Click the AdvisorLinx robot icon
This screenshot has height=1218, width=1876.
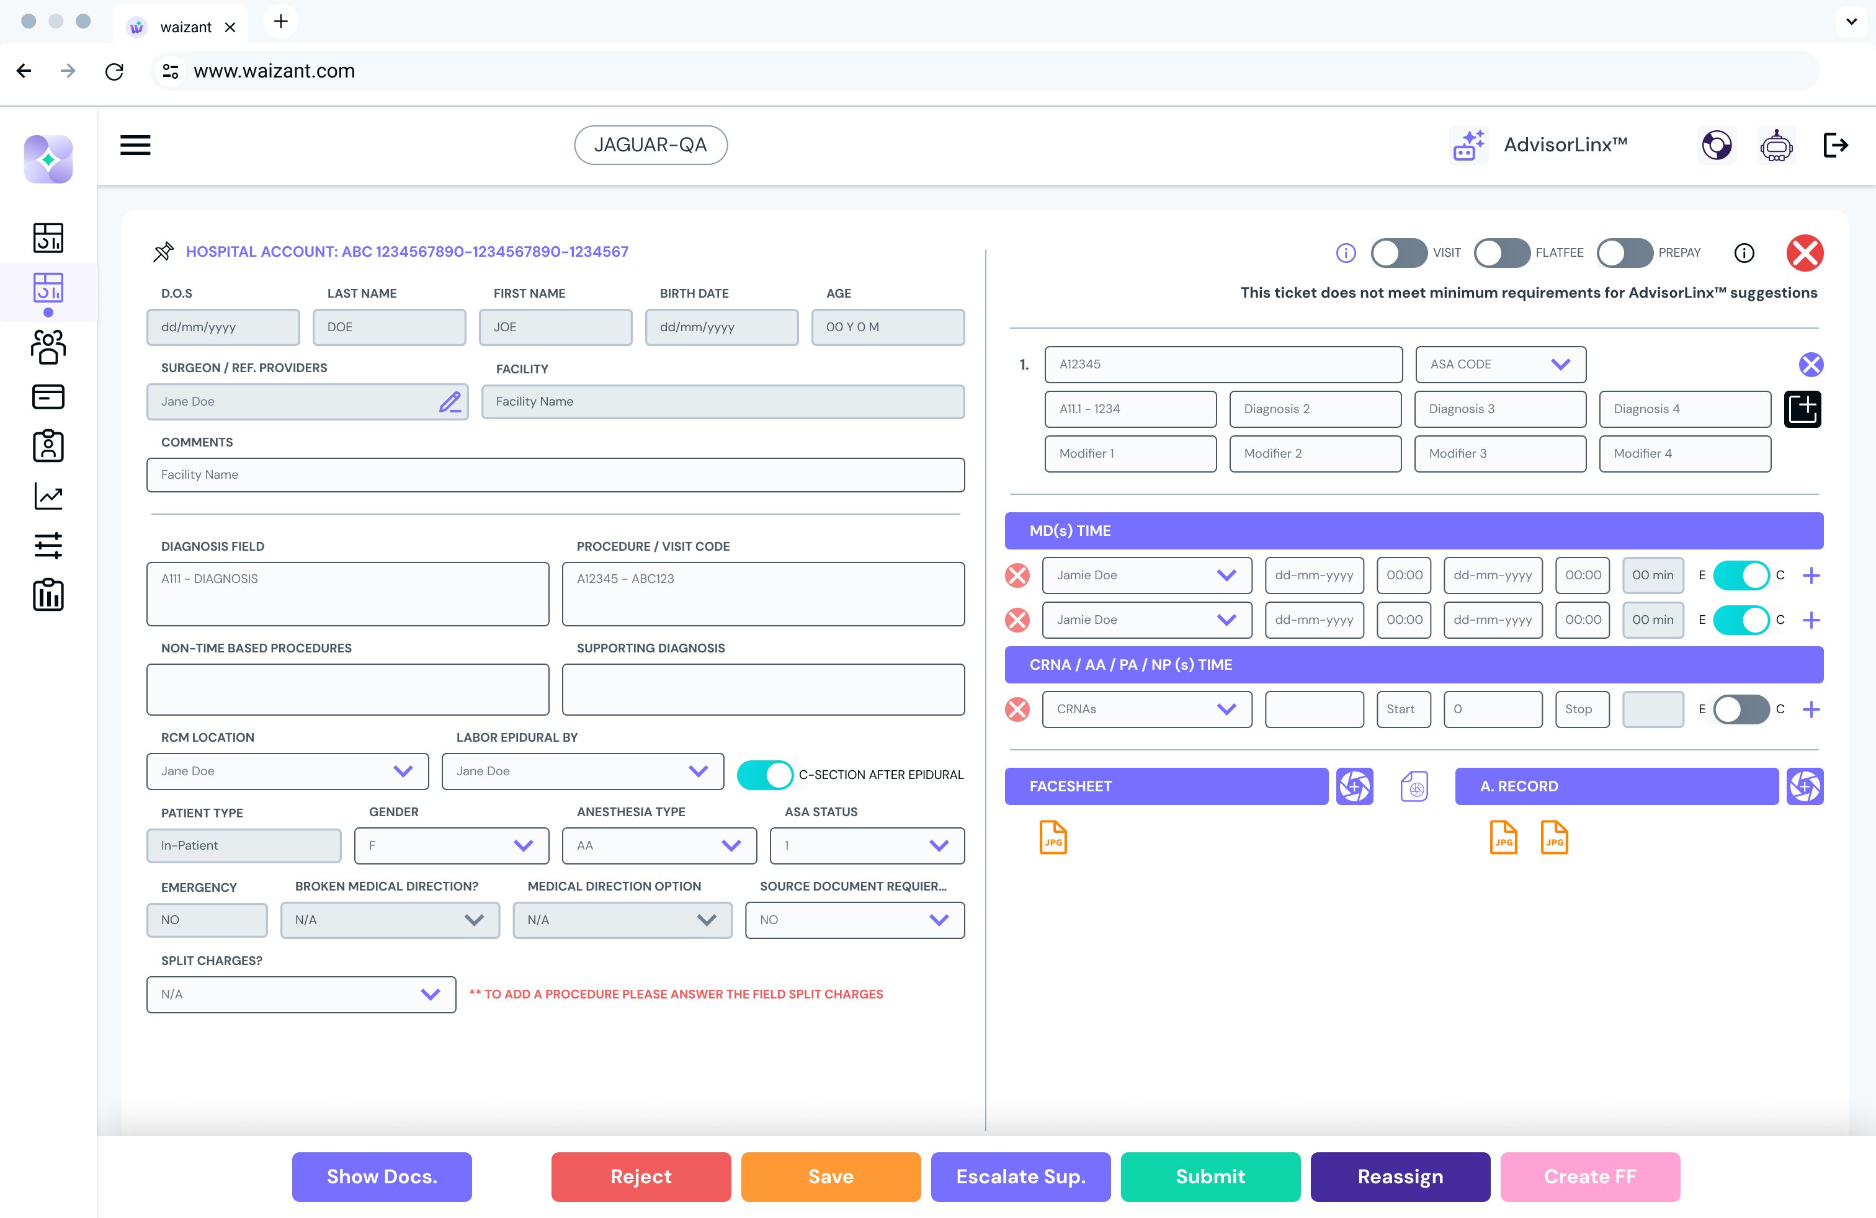coord(1468,145)
